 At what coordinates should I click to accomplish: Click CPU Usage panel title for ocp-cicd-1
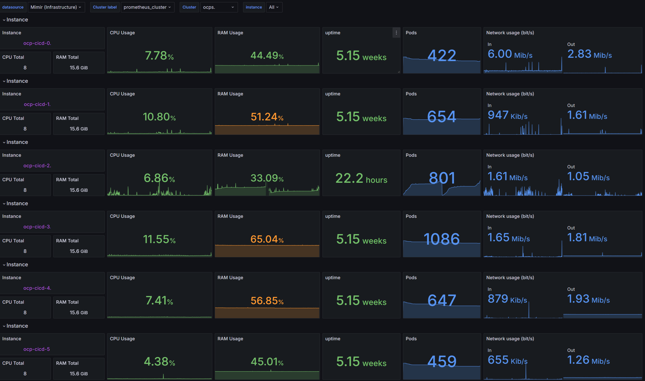[x=122, y=94]
